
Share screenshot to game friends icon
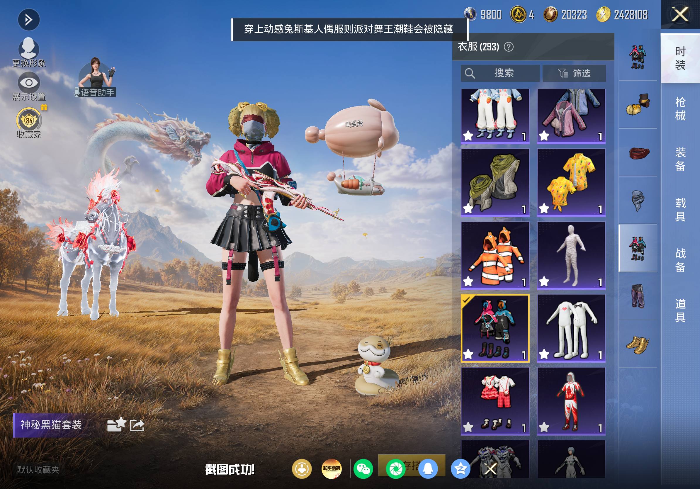tap(302, 469)
